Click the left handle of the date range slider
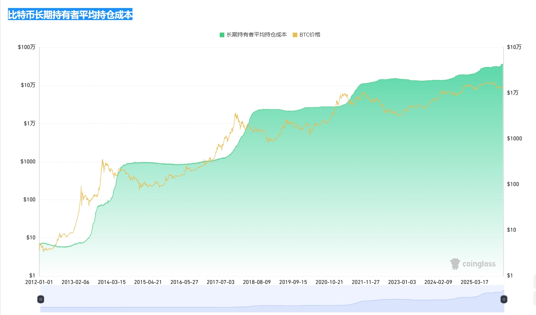Screen dimensions: 536x315 (41, 299)
